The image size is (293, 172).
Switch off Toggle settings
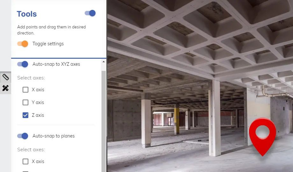(23, 44)
